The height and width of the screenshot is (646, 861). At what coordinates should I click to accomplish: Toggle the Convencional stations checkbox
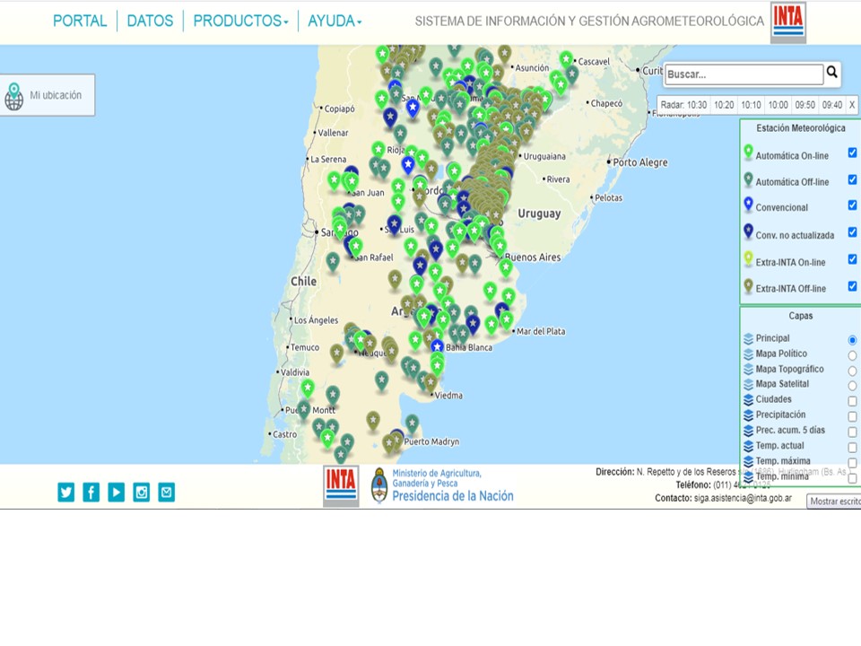(x=852, y=205)
